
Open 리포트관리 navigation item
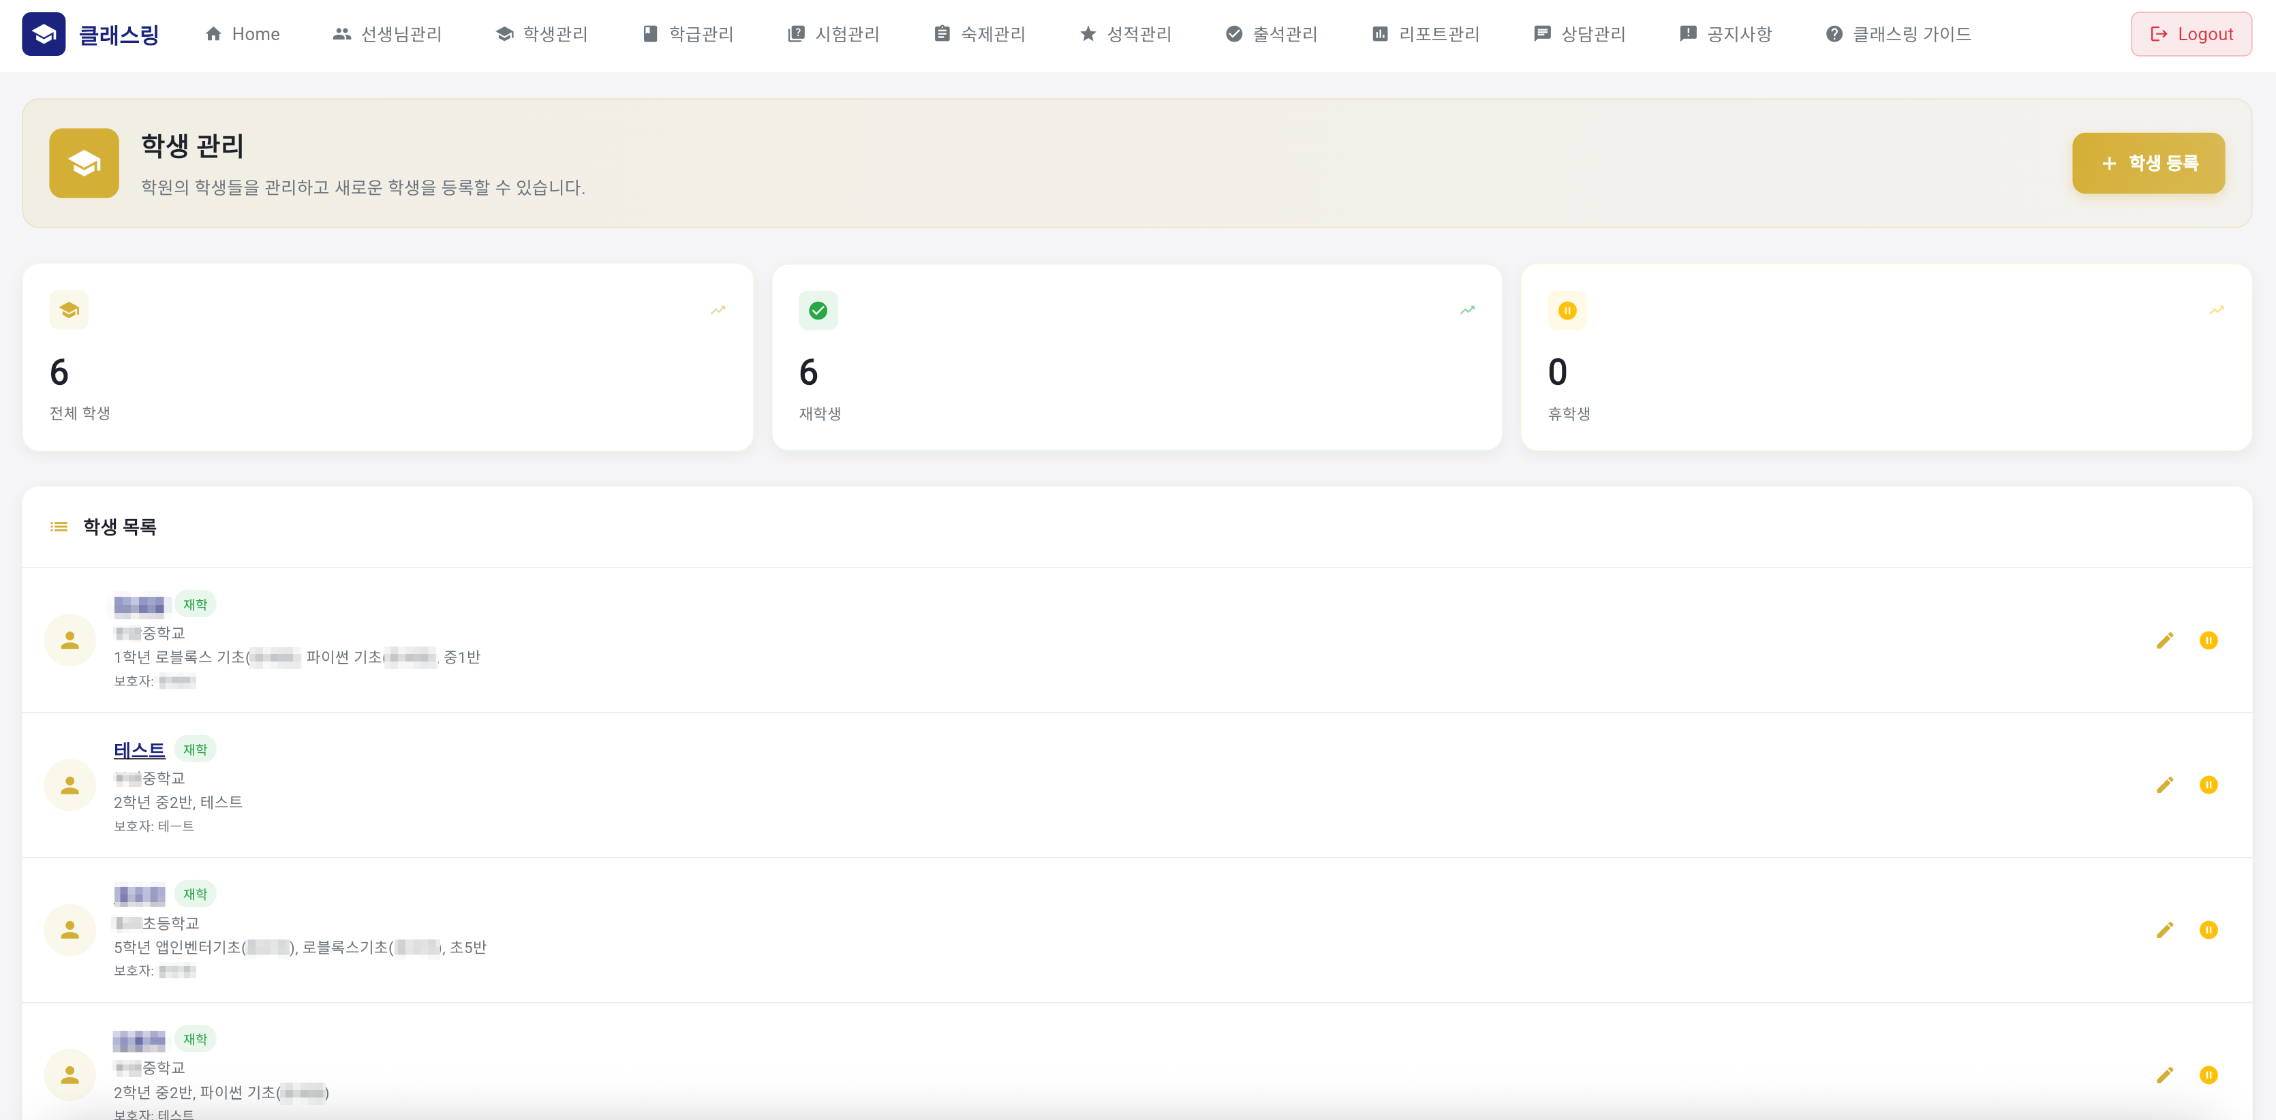click(1425, 35)
